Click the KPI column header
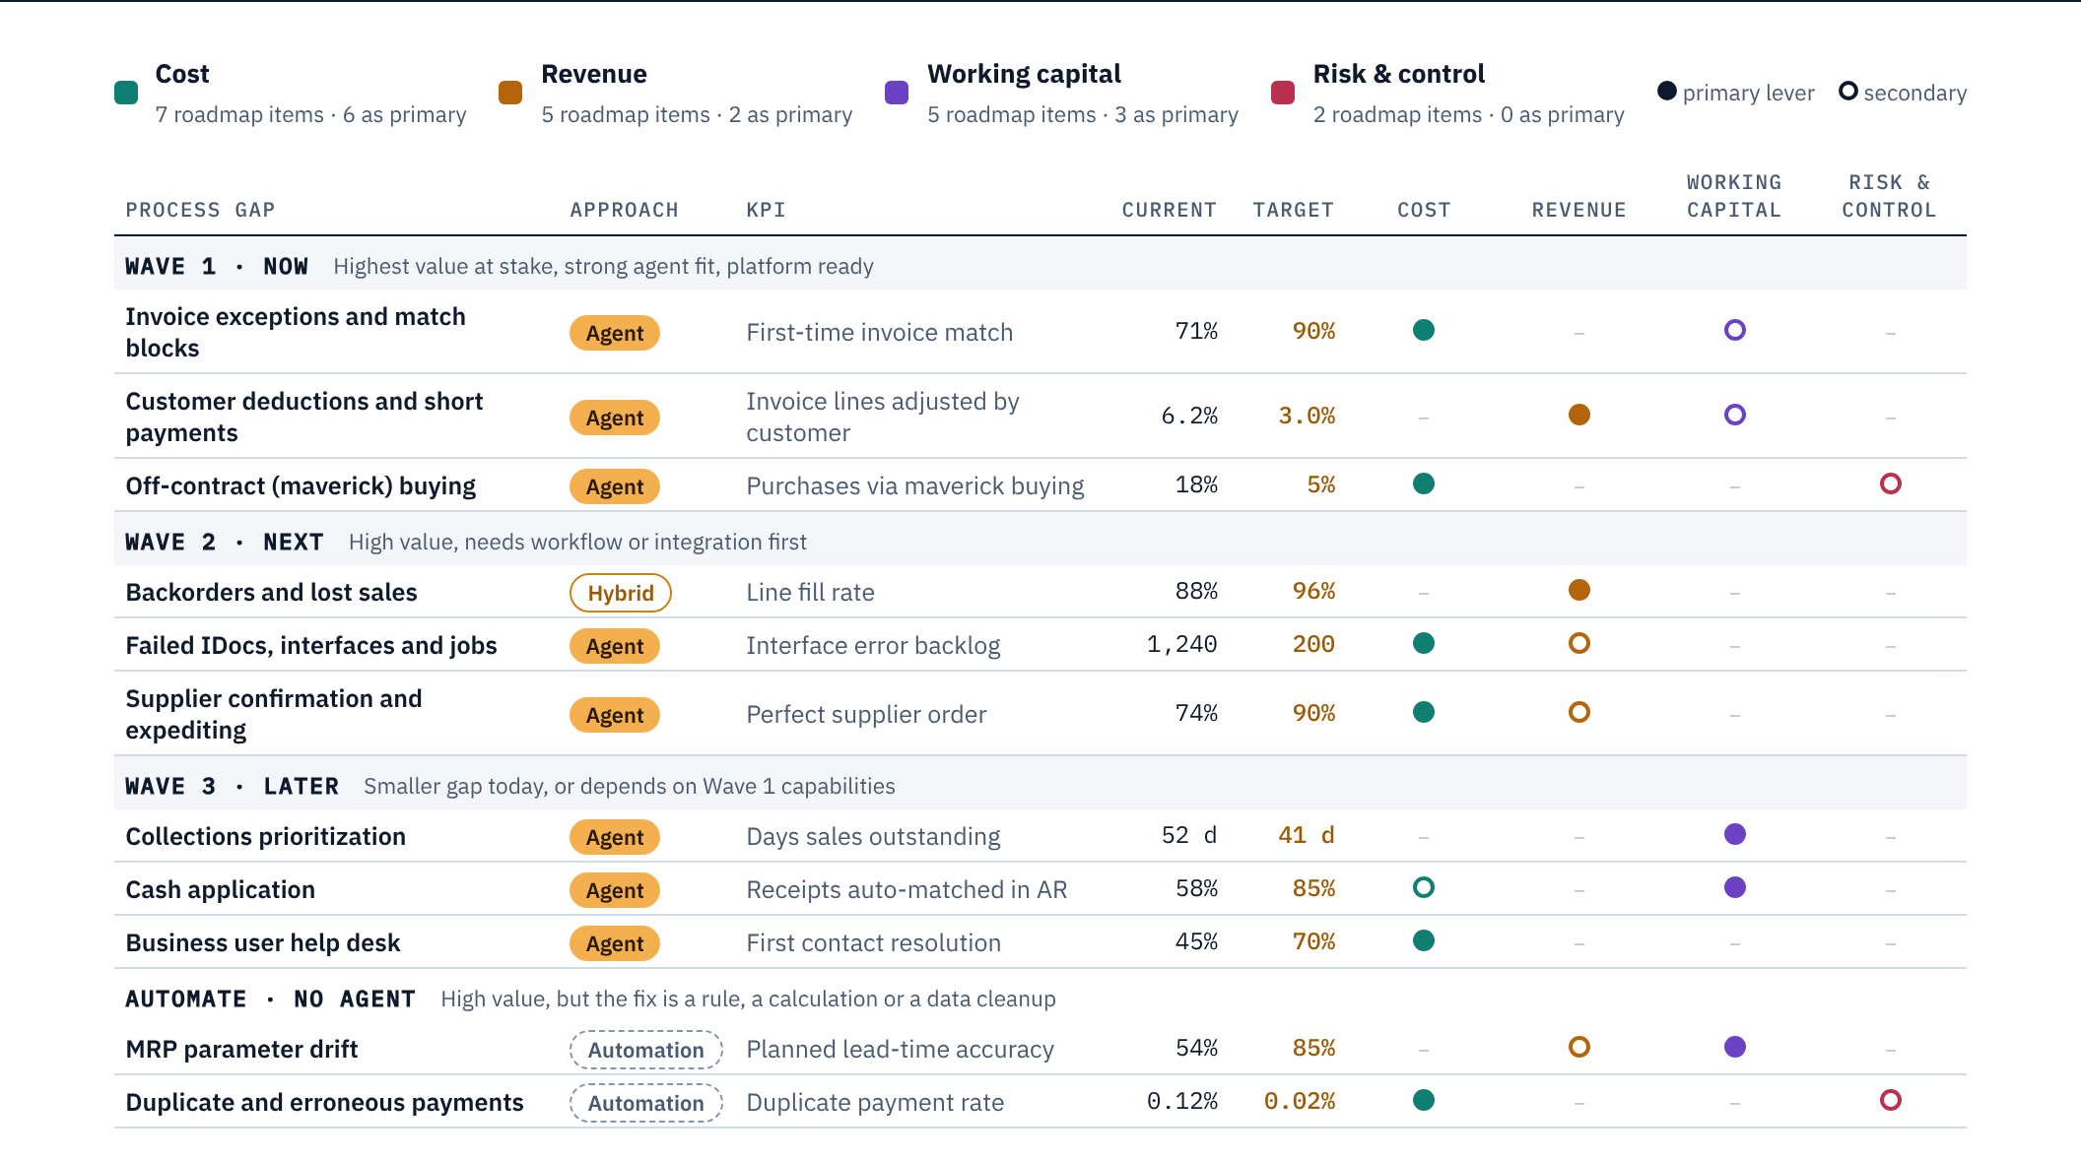 tap(766, 210)
